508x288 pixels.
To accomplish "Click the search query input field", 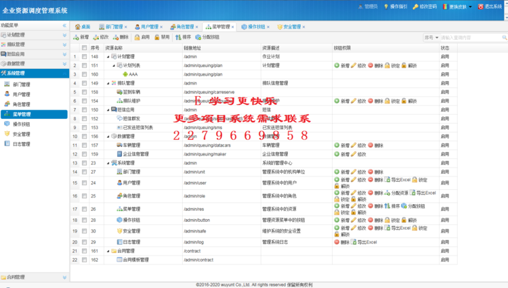I will click(471, 38).
